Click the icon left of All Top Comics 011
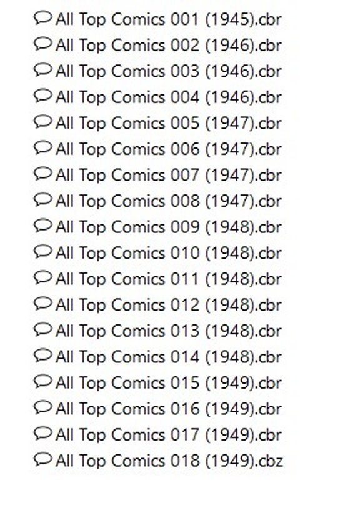Screen dimensions: 360x528 (x=42, y=277)
